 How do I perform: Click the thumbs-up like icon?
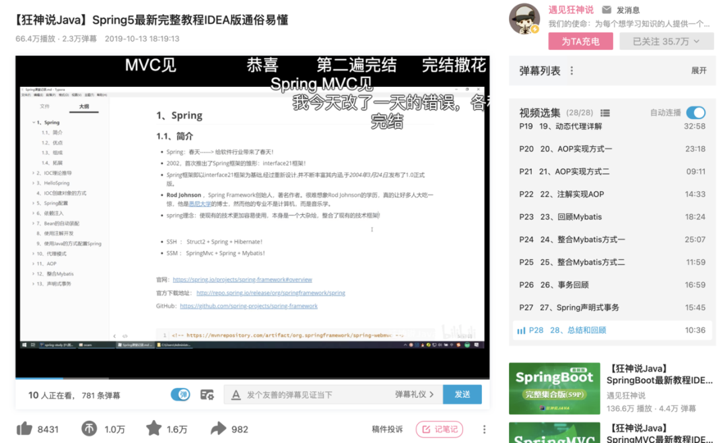(x=24, y=429)
